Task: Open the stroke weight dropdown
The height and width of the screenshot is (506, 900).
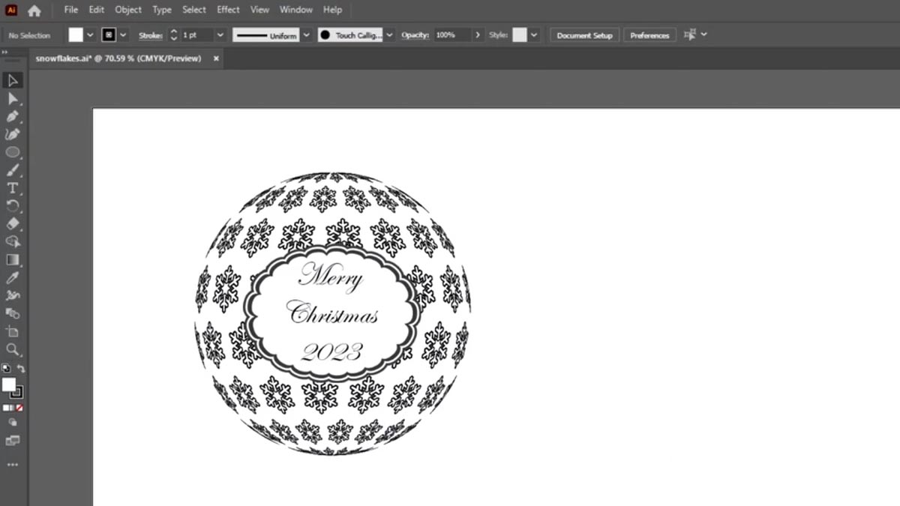Action: pos(220,34)
